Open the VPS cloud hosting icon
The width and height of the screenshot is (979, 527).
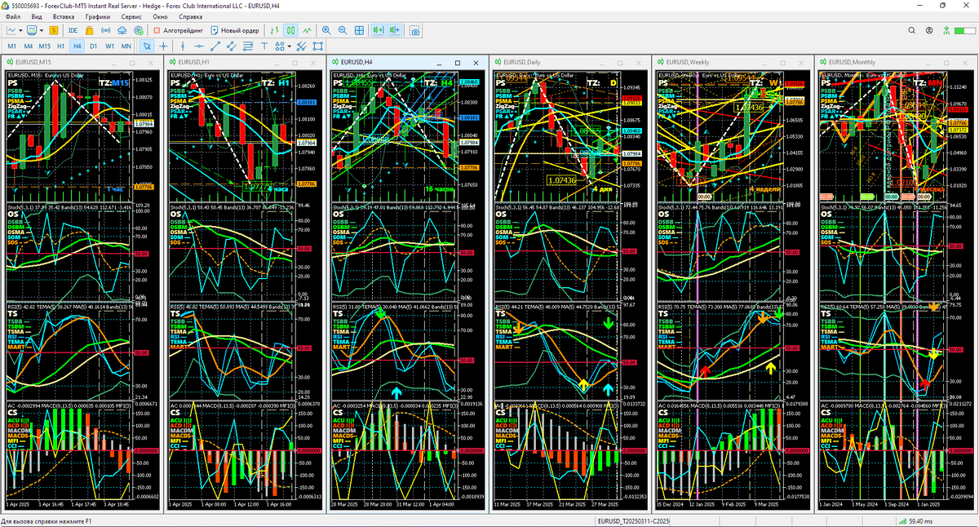[122, 30]
